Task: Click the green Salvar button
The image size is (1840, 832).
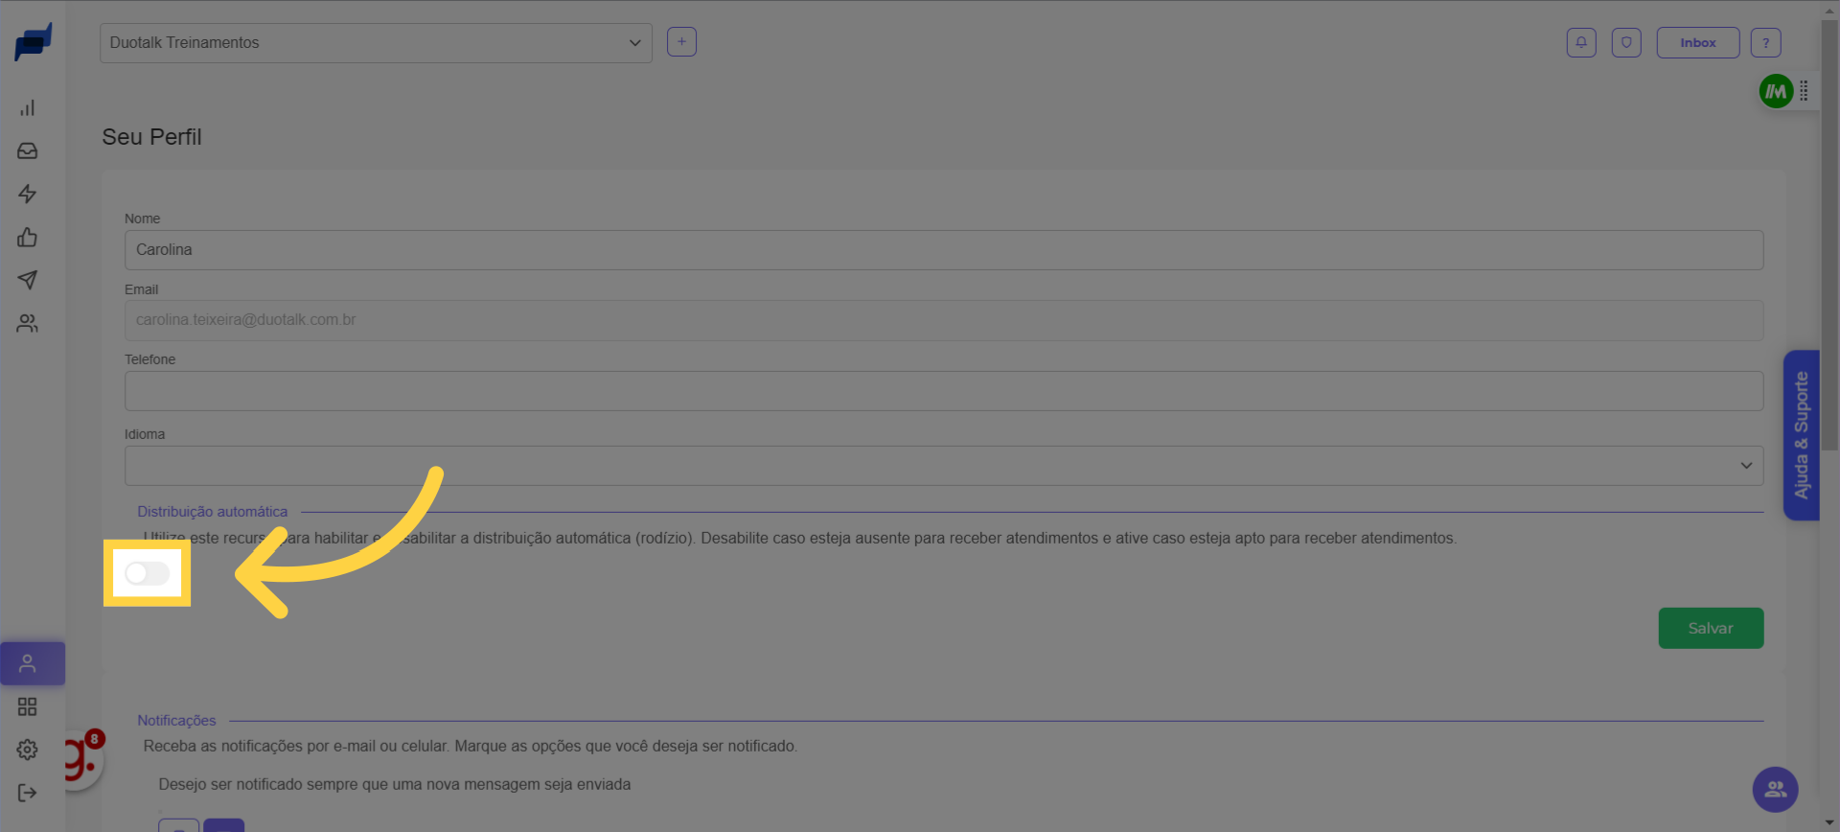Action: click(x=1711, y=628)
